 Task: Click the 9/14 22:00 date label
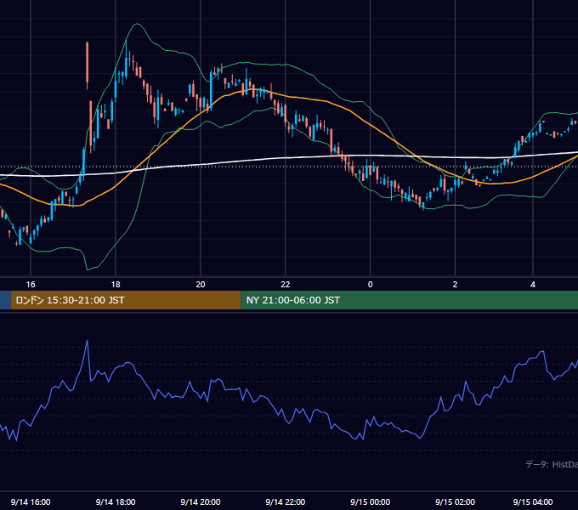pos(286,501)
